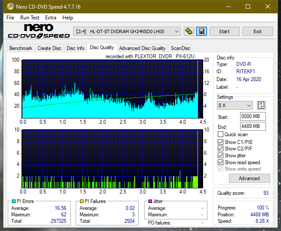Click the yellow PI Failures color swatch

(82, 201)
